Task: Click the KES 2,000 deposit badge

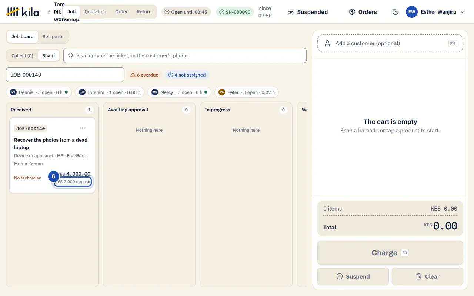Action: point(73,182)
